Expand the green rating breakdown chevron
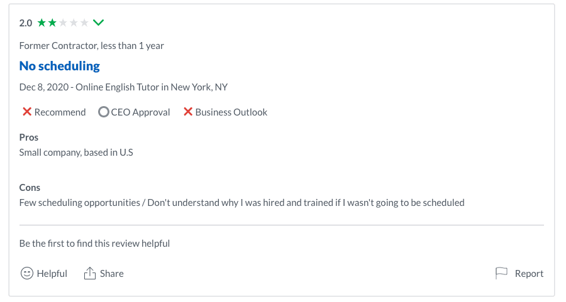The image size is (566, 302). pos(98,23)
